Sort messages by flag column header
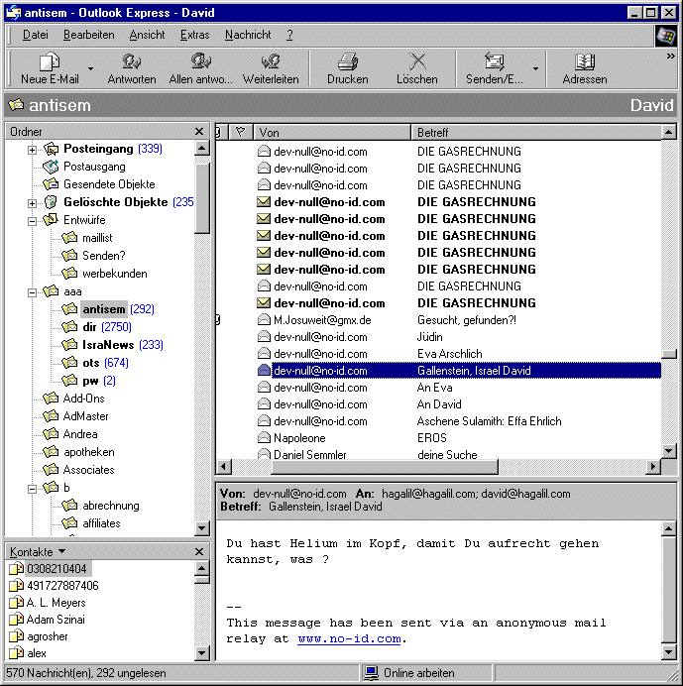The height and width of the screenshot is (686, 683). pos(240,132)
